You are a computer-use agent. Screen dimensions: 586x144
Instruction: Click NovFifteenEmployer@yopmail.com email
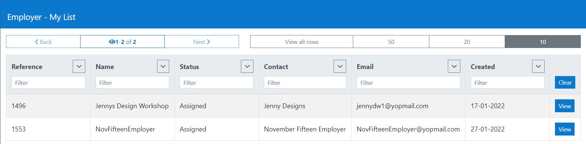click(x=408, y=129)
